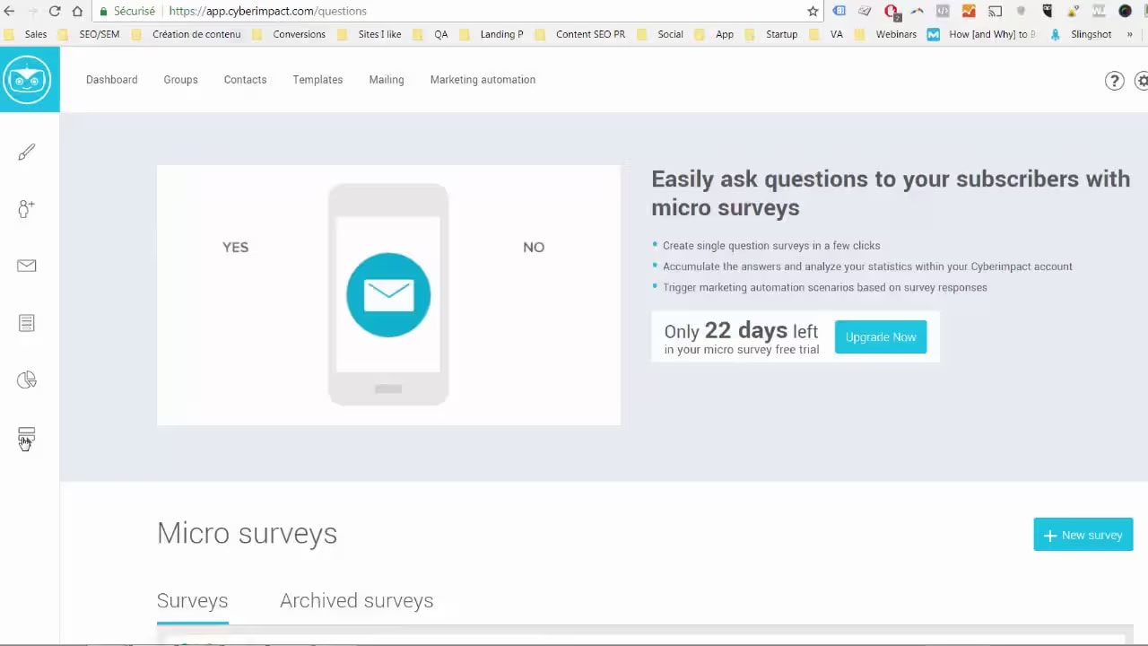The width and height of the screenshot is (1148, 646).
Task: Open the Dashboard menu item
Action: point(112,80)
